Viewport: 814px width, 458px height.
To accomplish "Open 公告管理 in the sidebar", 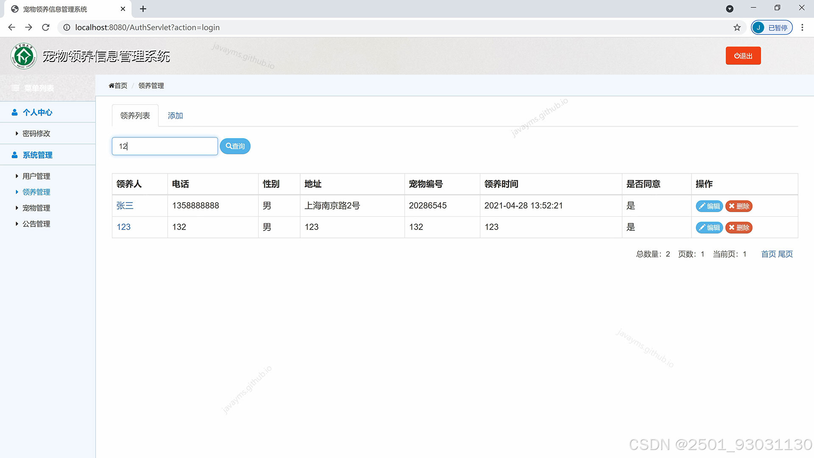I will (x=36, y=224).
